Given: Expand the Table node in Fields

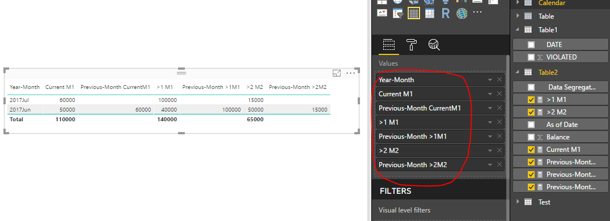Looking at the screenshot, I should (518, 16).
